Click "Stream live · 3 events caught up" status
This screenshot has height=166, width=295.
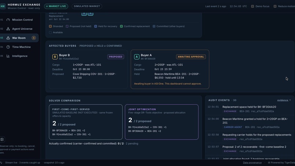(x=23, y=163)
